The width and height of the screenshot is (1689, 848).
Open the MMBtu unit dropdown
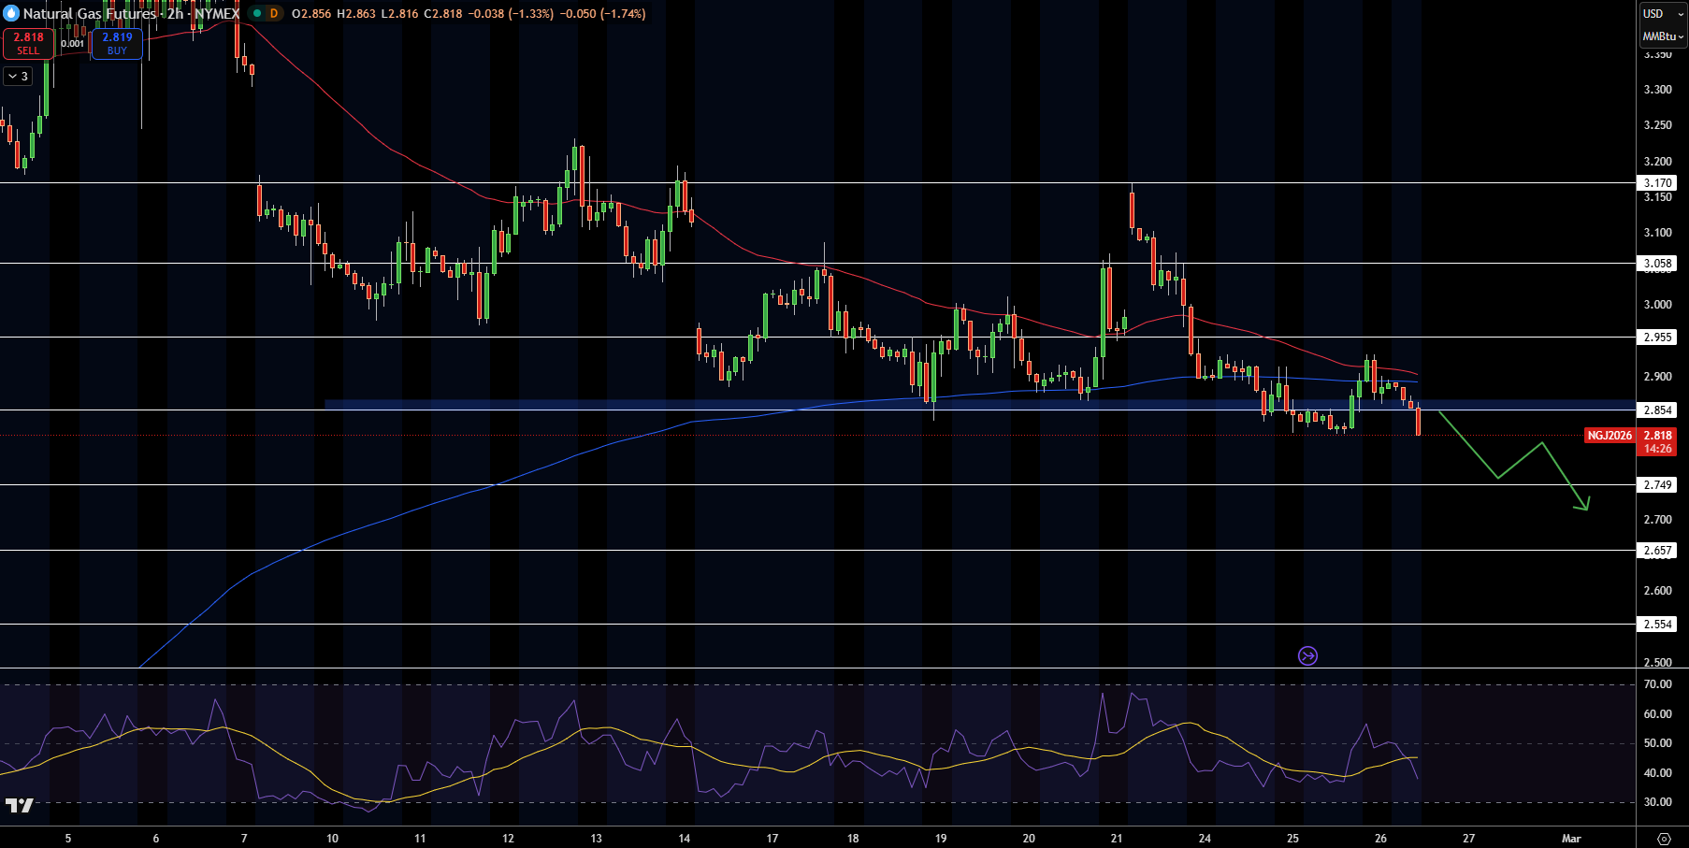point(1662,36)
